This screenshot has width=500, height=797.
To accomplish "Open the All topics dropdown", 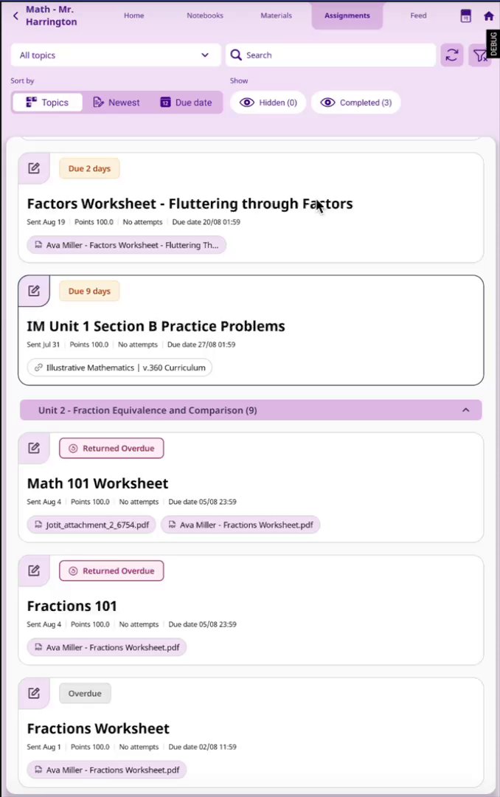I will [x=115, y=55].
